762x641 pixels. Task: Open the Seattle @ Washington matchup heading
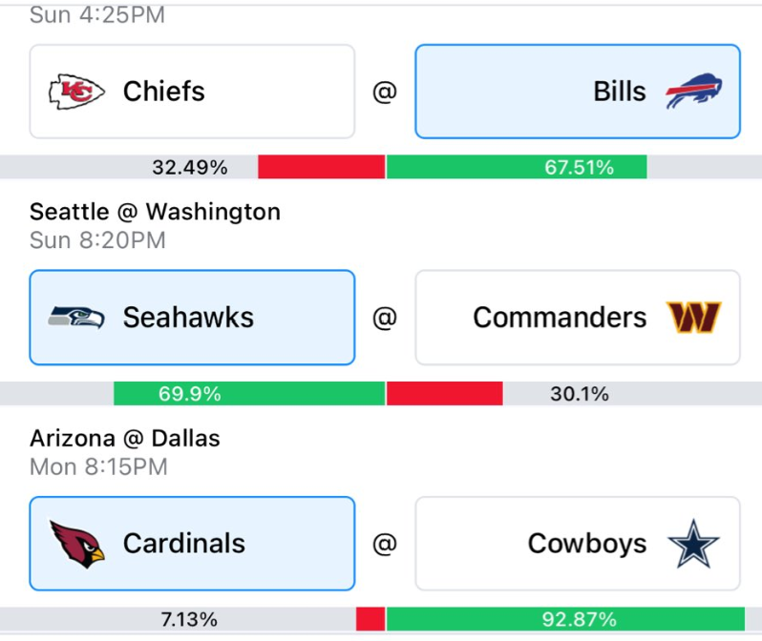coord(155,212)
